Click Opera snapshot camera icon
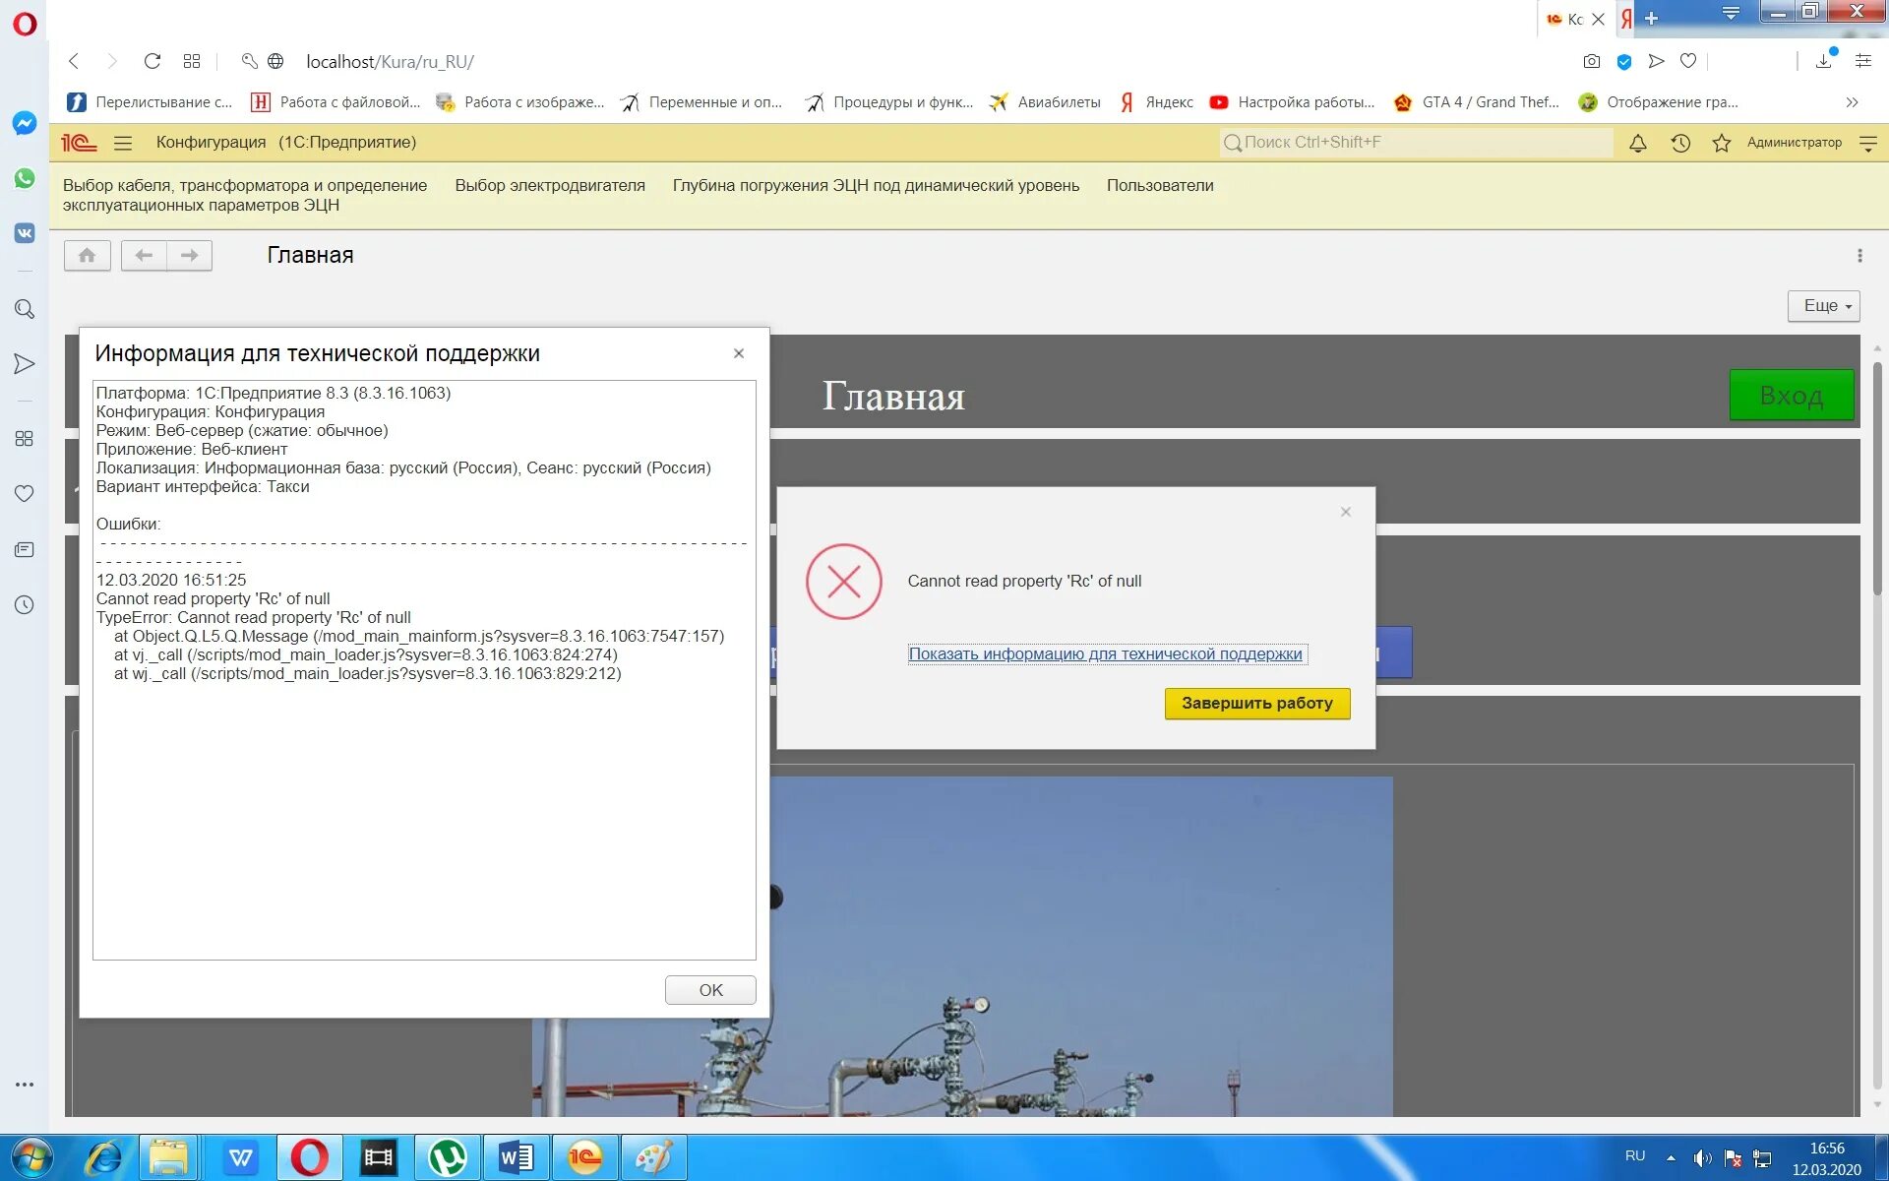Viewport: 1889px width, 1181px height. [1591, 61]
